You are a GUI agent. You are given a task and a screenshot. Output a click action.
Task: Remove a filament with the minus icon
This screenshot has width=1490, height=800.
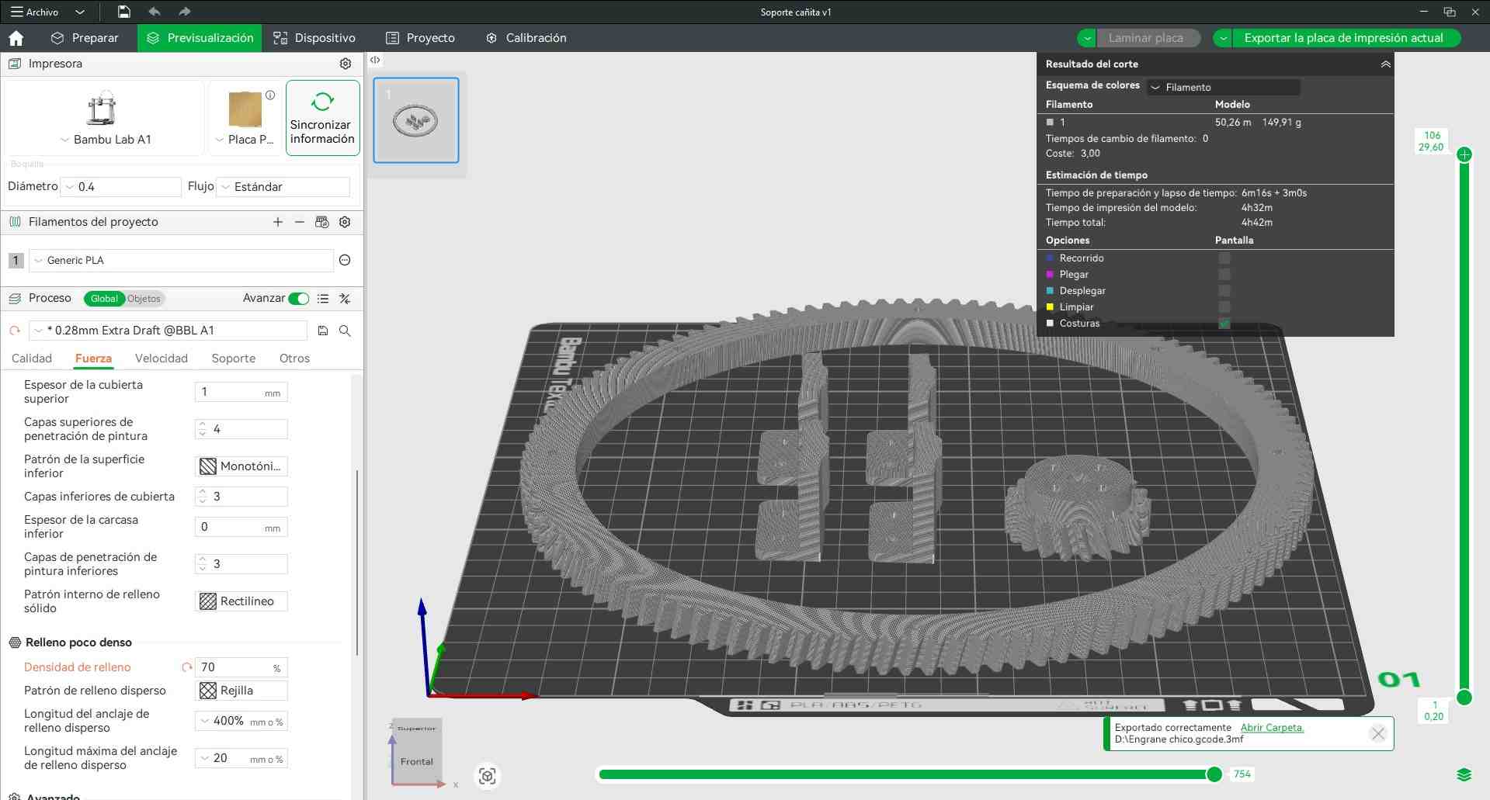[x=300, y=222]
